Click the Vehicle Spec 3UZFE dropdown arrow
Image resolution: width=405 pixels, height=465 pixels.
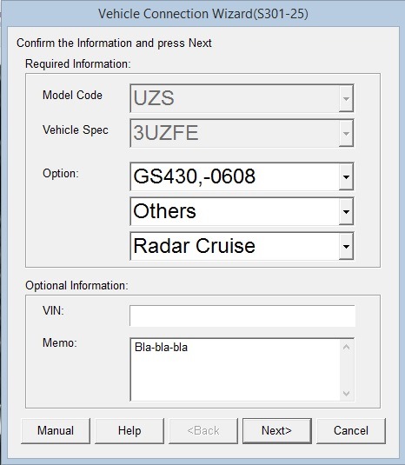[346, 133]
